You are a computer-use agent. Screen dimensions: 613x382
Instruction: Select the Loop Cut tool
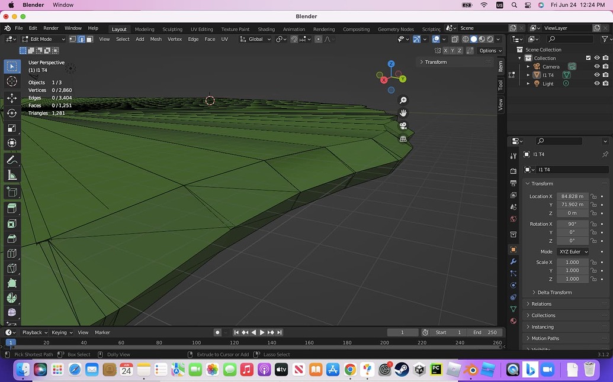click(12, 253)
